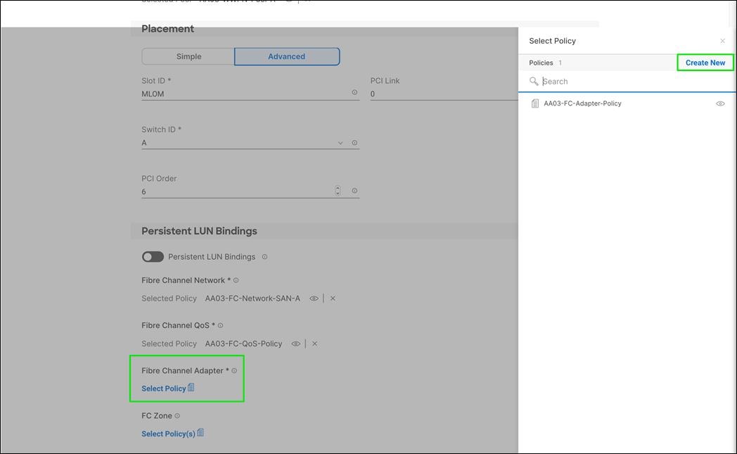The height and width of the screenshot is (454, 737).
Task: Click Create New policy button
Action: pyautogui.click(x=705, y=63)
